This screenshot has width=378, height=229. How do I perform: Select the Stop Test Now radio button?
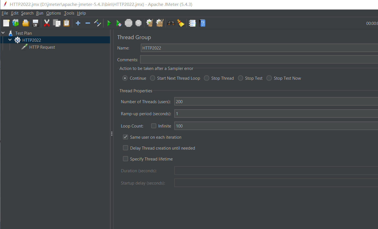coord(269,78)
